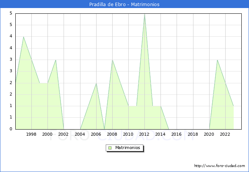249x172 pixels.
Task: Click the chart title Pradilla de Ebro
Action: (124, 5)
